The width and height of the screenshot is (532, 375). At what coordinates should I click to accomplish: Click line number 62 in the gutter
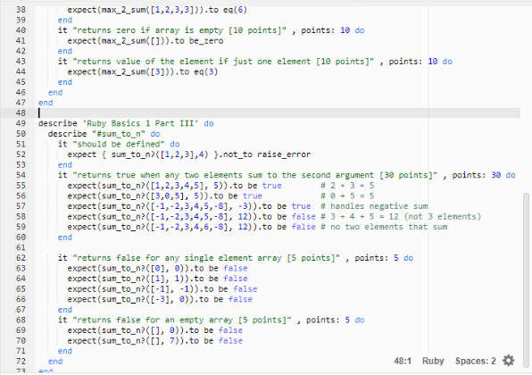click(21, 257)
